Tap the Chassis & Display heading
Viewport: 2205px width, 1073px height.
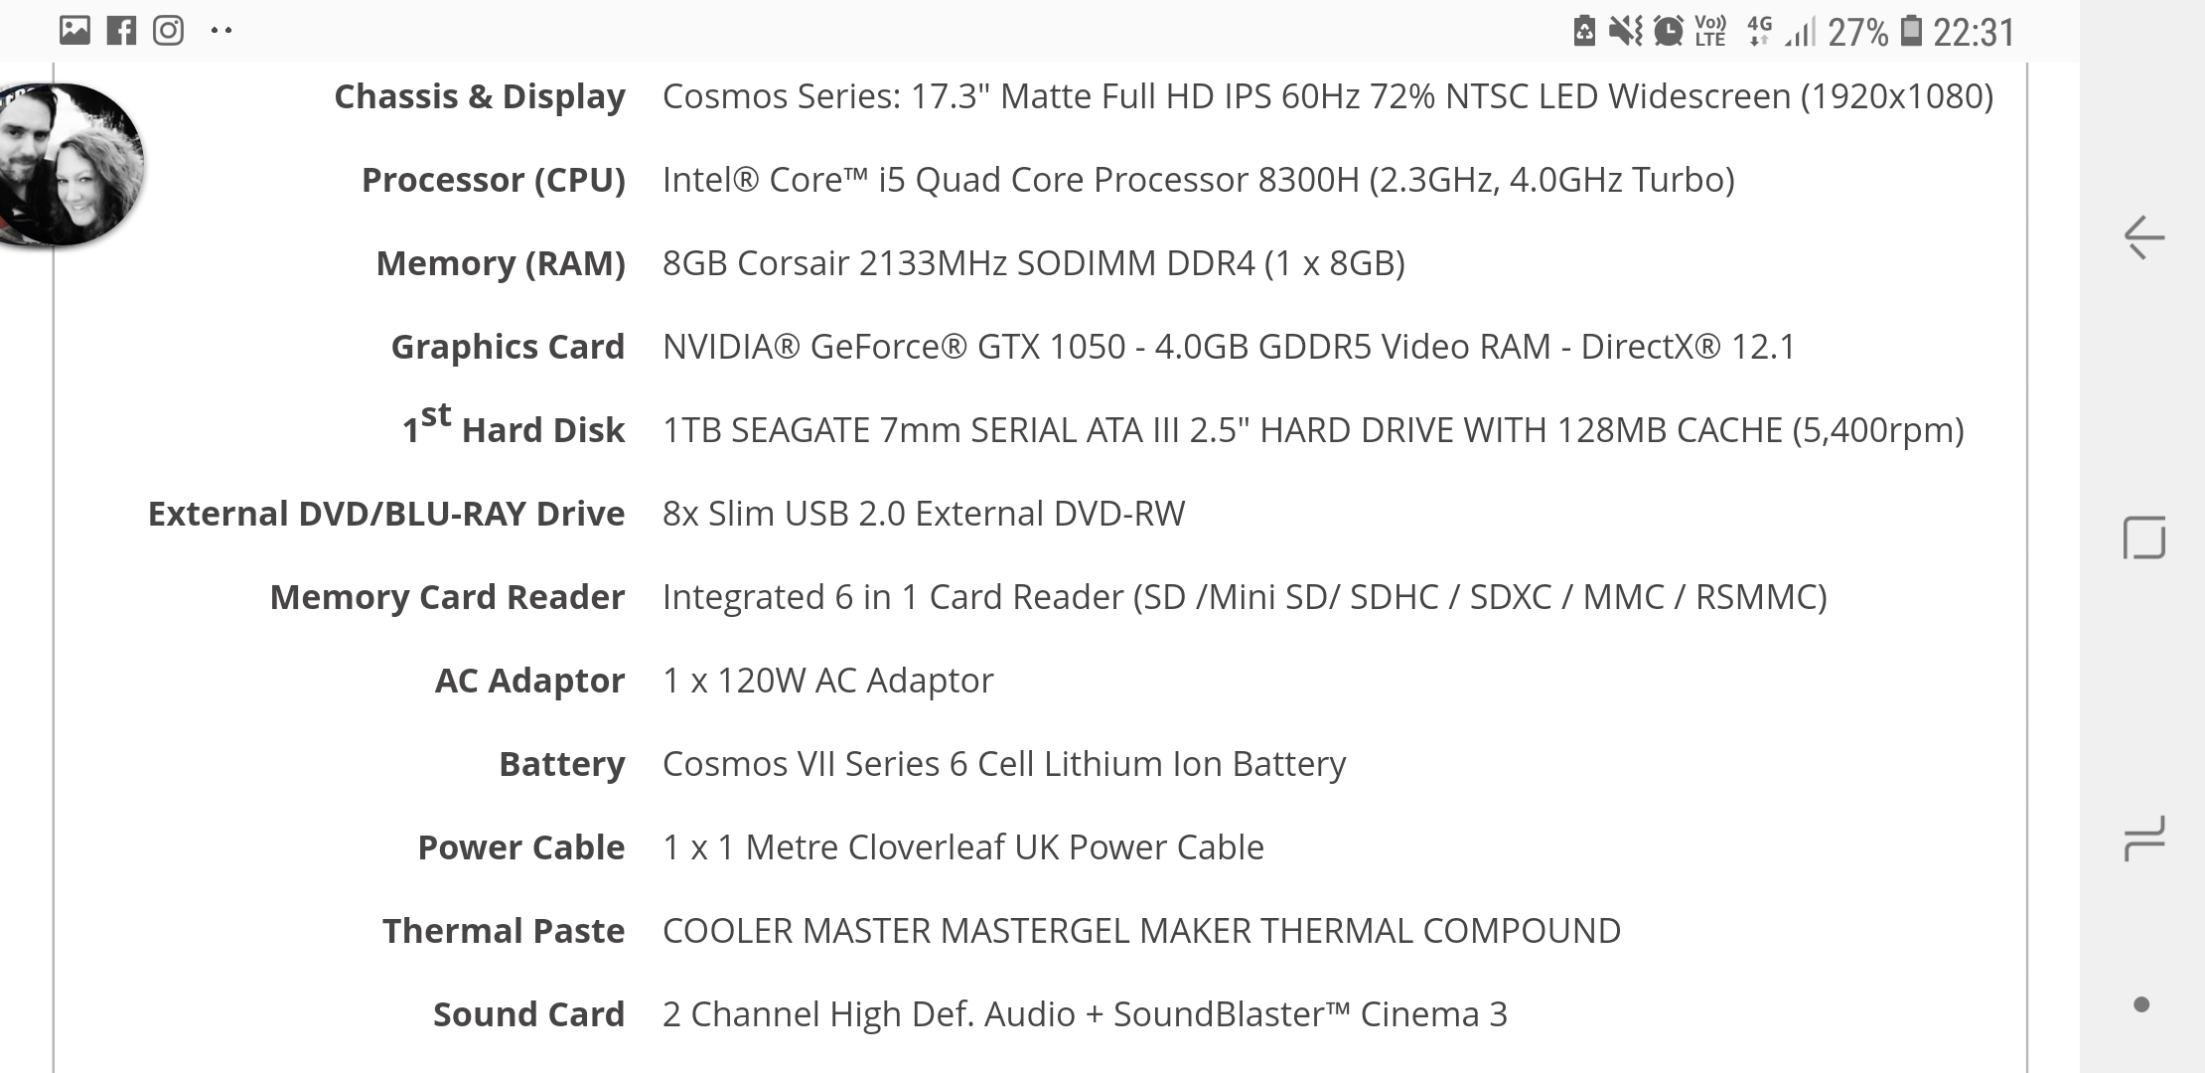pyautogui.click(x=480, y=96)
